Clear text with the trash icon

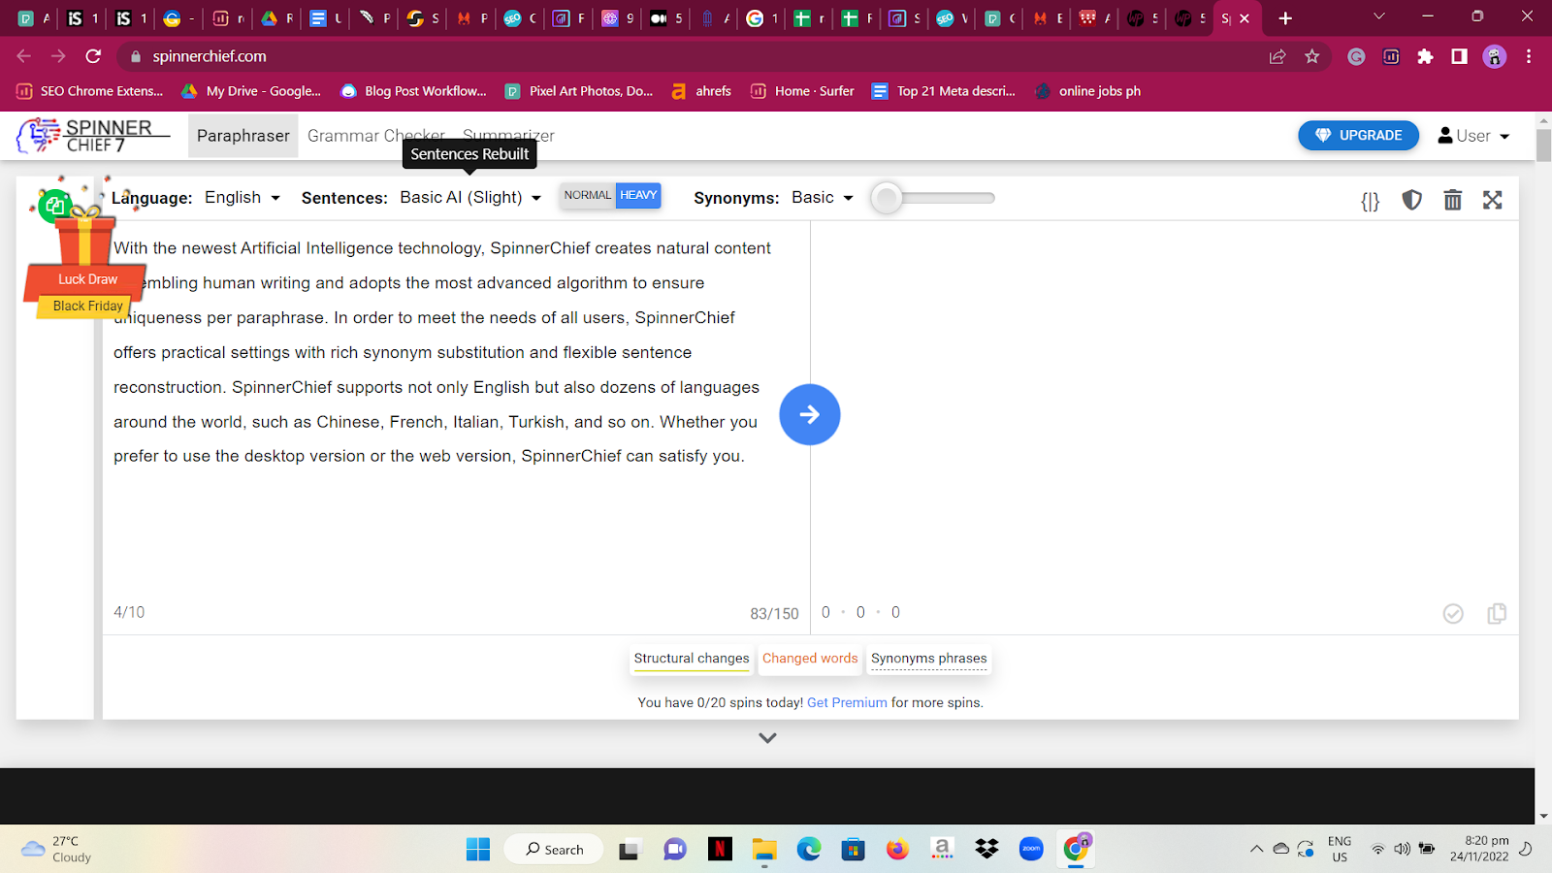1452,200
